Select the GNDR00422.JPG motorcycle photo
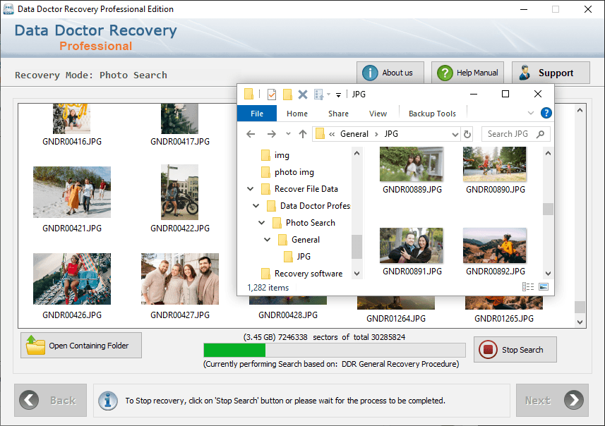605x426 pixels. [x=180, y=192]
